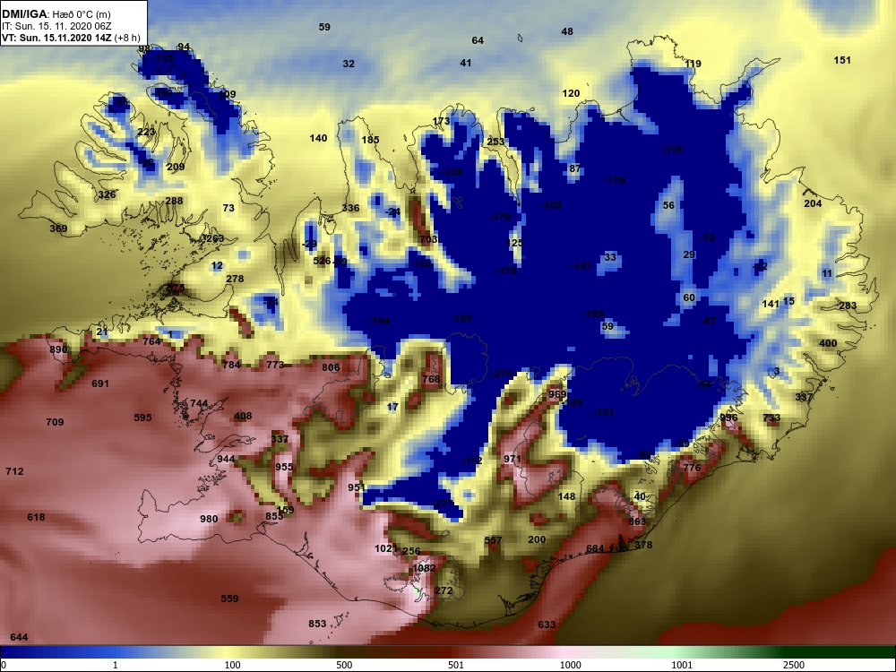
Task: Click the map value '944'
Action: 226,459
